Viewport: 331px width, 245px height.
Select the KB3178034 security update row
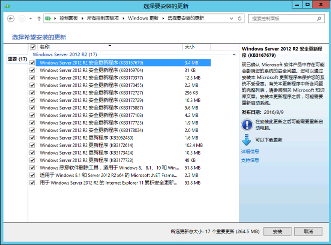[x=123, y=130]
